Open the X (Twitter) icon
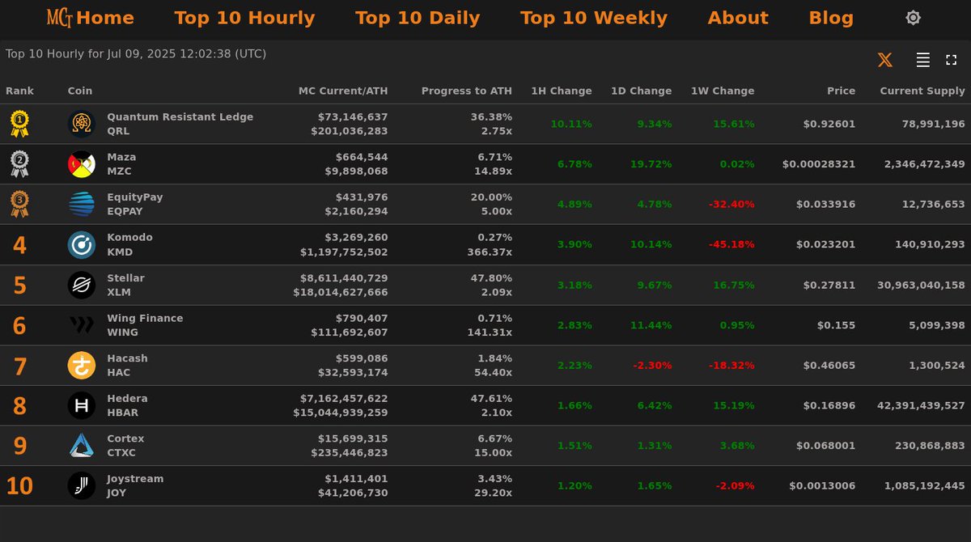971x542 pixels. (885, 60)
